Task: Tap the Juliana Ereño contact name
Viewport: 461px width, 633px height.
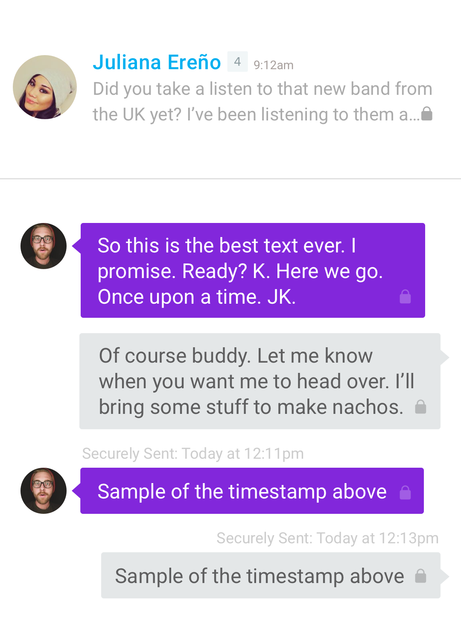Action: click(157, 62)
